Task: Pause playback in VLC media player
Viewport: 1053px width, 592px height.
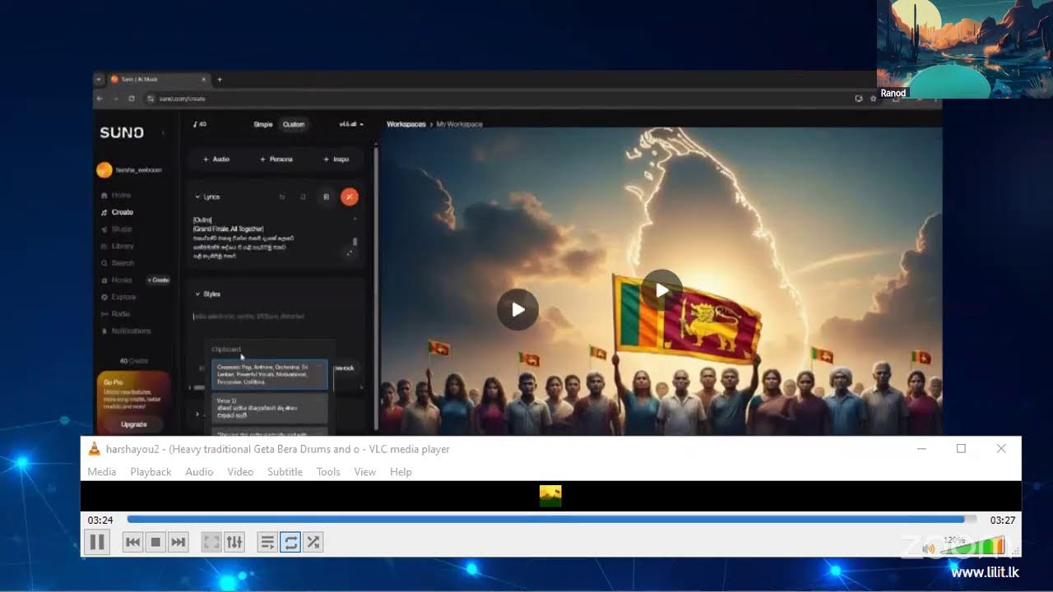Action: tap(97, 542)
